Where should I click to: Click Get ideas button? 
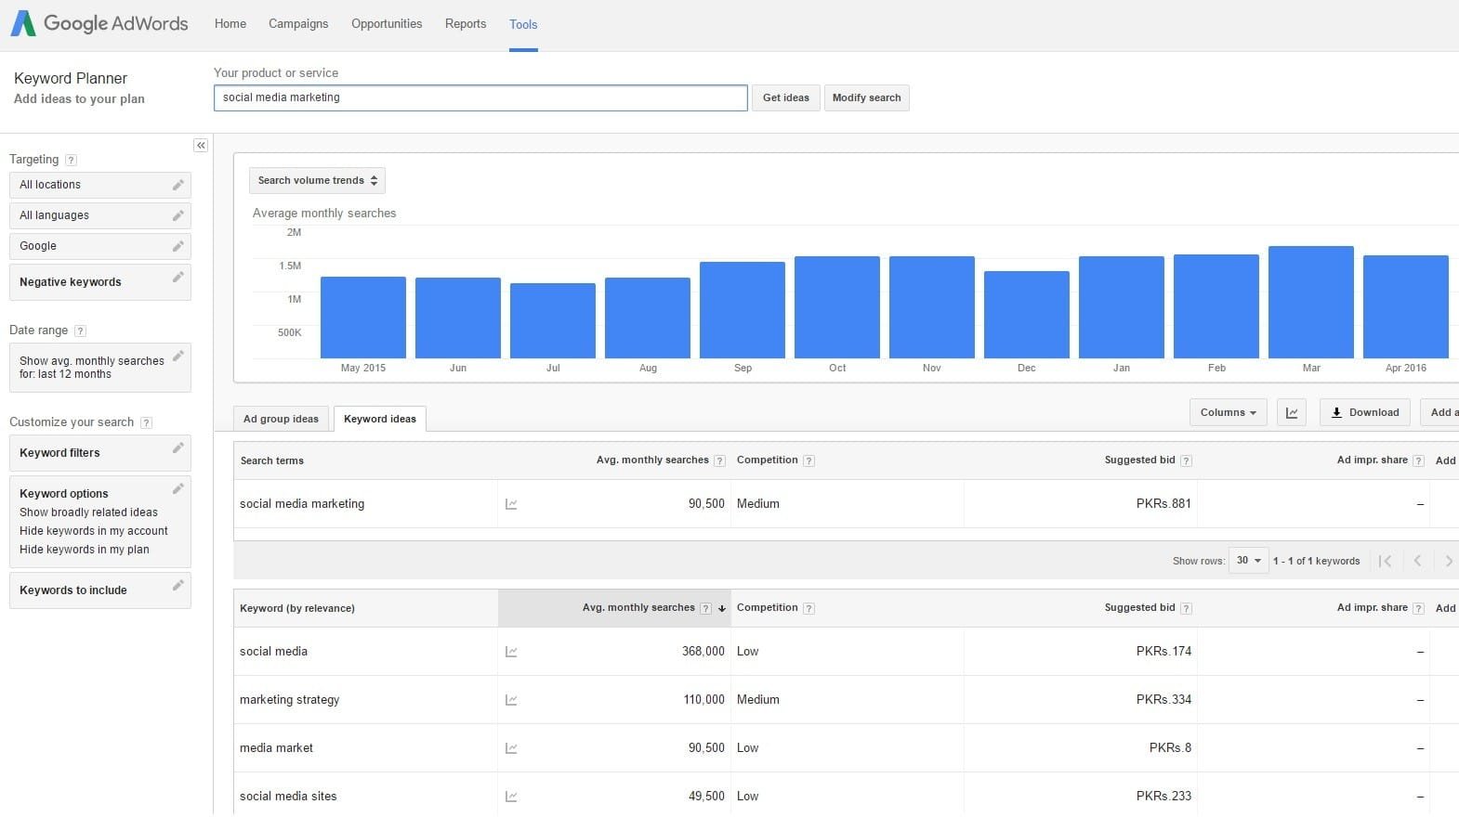point(786,97)
